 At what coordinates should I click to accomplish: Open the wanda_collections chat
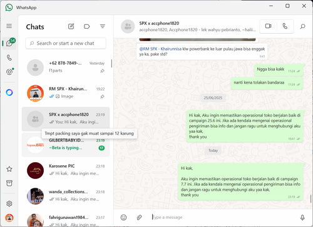[x=66, y=196]
